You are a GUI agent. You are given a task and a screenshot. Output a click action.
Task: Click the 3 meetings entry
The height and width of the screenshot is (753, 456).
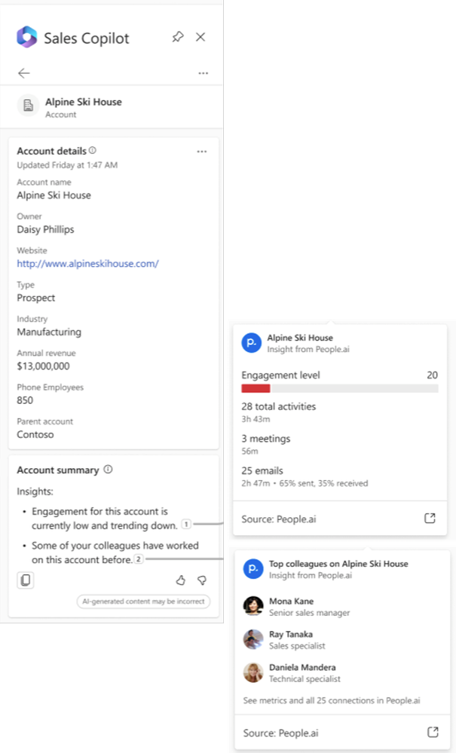pyautogui.click(x=266, y=439)
